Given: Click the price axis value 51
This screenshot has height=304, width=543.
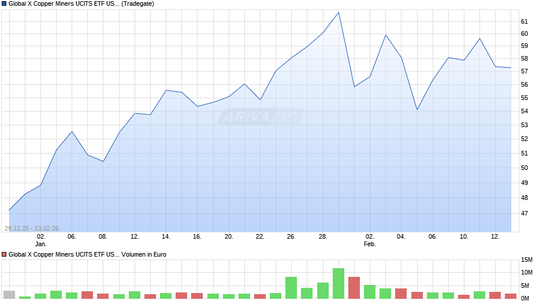Looking at the screenshot, I should tap(525, 153).
